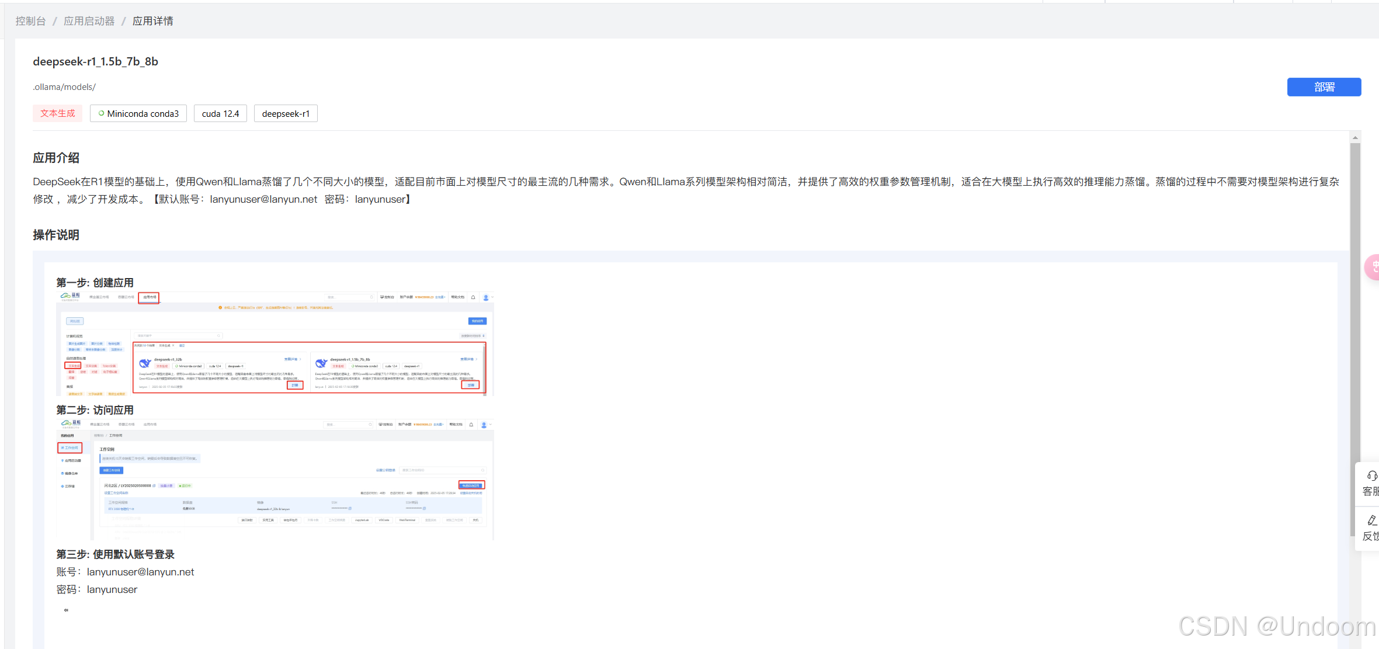Click the pink floating circle icon
The height and width of the screenshot is (649, 1379).
click(1372, 268)
